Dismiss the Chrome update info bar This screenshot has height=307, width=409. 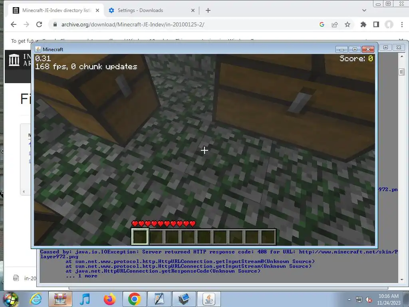click(x=401, y=40)
